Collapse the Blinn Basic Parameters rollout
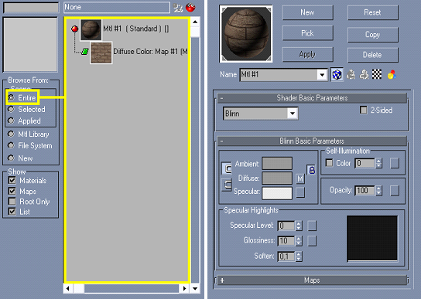Viewport: 421px width, 299px height. point(312,141)
